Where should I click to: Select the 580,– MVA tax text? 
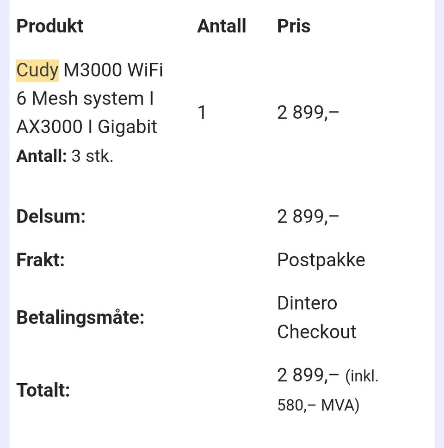[318, 405]
